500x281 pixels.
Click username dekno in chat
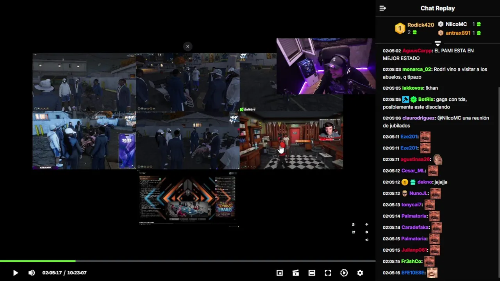(x=424, y=182)
